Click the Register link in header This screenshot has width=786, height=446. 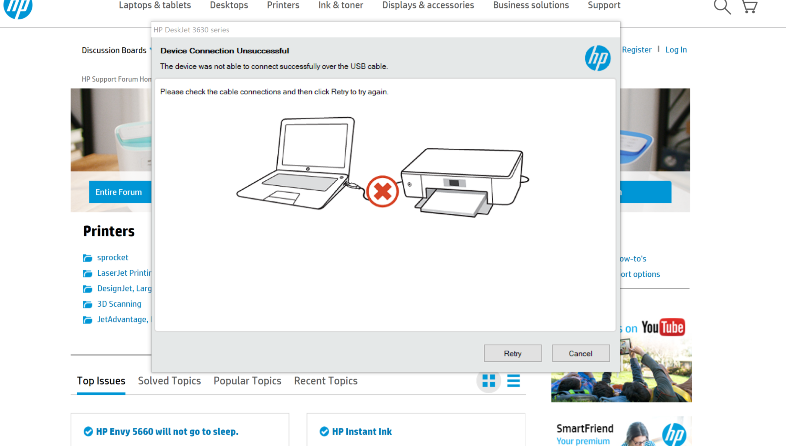click(x=638, y=50)
